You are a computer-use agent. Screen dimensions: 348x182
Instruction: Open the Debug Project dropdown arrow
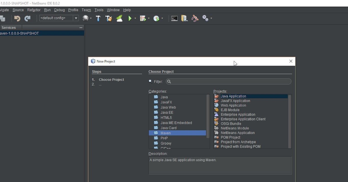149,18
